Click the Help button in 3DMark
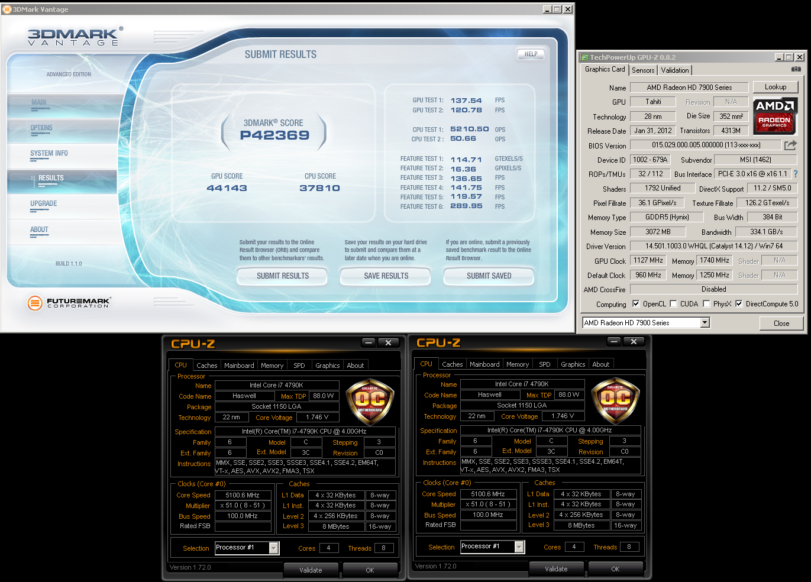This screenshot has width=811, height=582. click(x=531, y=54)
